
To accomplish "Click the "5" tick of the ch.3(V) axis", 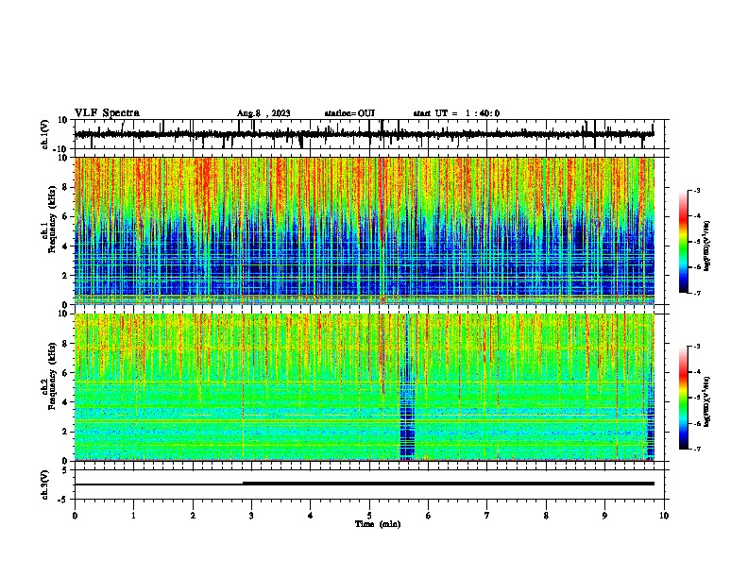I will tap(66, 470).
